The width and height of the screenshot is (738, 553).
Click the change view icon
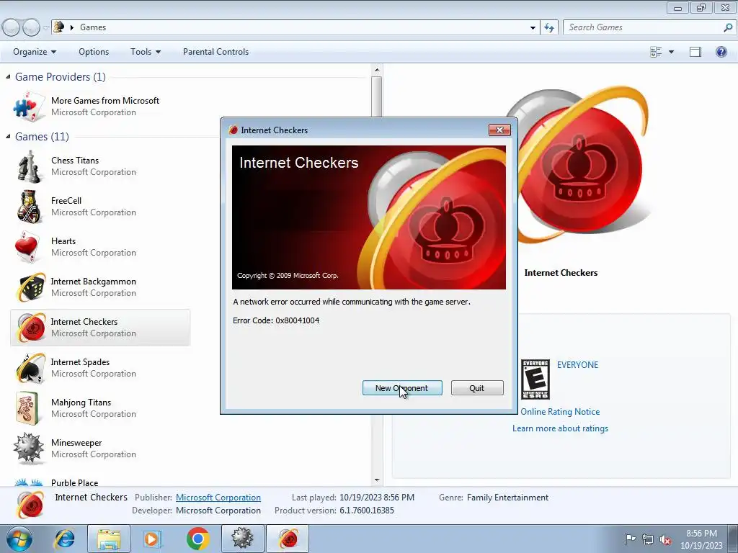(x=656, y=52)
